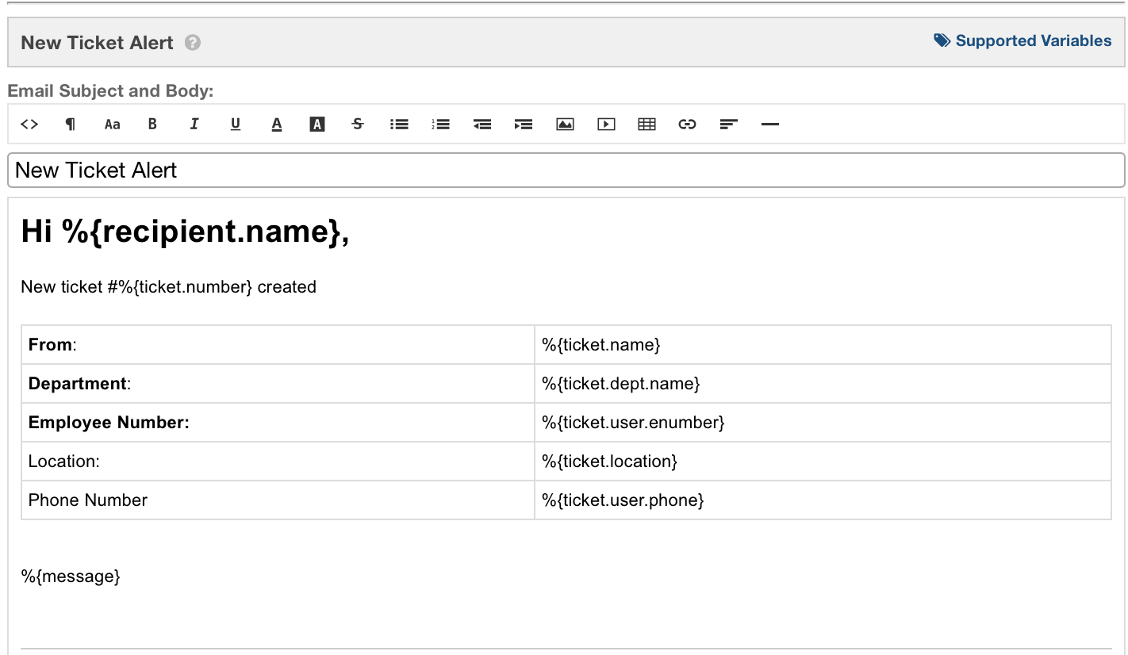Toggle HTML code view in editor toolbar

(x=29, y=124)
